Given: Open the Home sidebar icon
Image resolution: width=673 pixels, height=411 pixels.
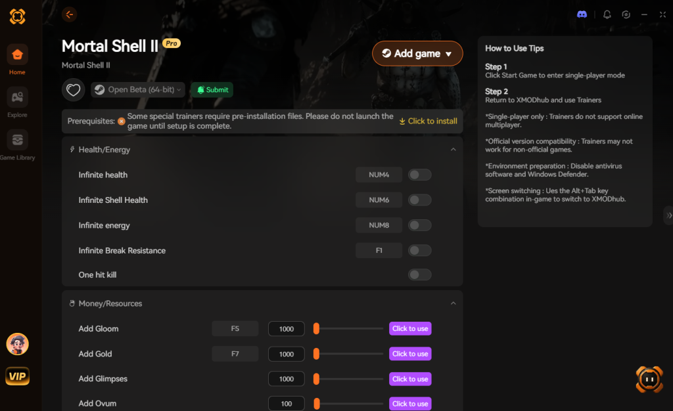Looking at the screenshot, I should click(x=17, y=54).
